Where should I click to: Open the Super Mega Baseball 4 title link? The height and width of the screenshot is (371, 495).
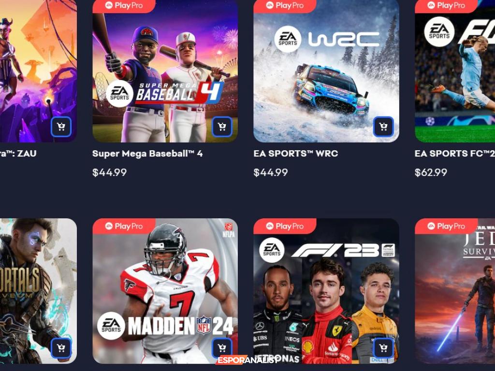(147, 154)
